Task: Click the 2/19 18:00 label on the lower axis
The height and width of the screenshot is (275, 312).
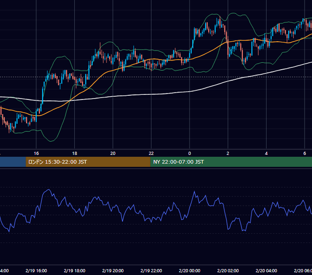Action: [75, 270]
